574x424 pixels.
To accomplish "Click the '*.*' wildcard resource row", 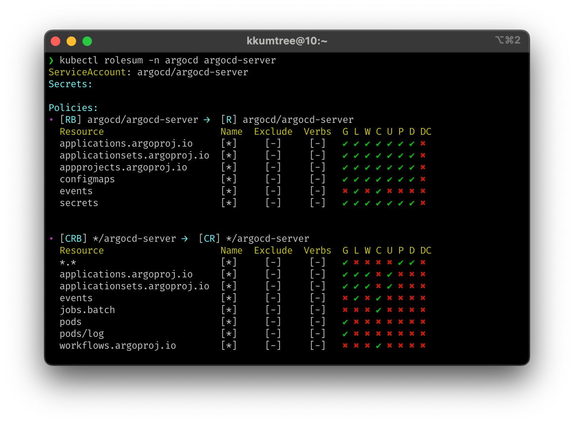I will 68,262.
